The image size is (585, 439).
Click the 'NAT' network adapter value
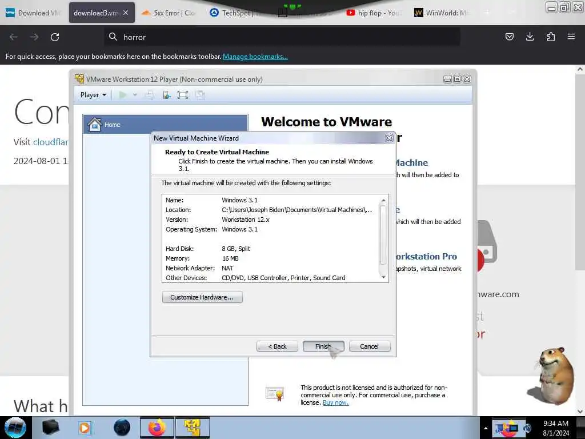pyautogui.click(x=227, y=268)
